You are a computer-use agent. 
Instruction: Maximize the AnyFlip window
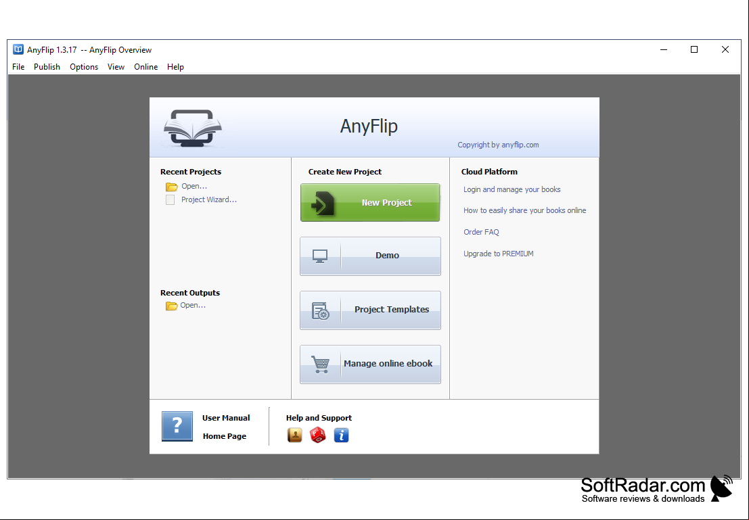pos(694,49)
